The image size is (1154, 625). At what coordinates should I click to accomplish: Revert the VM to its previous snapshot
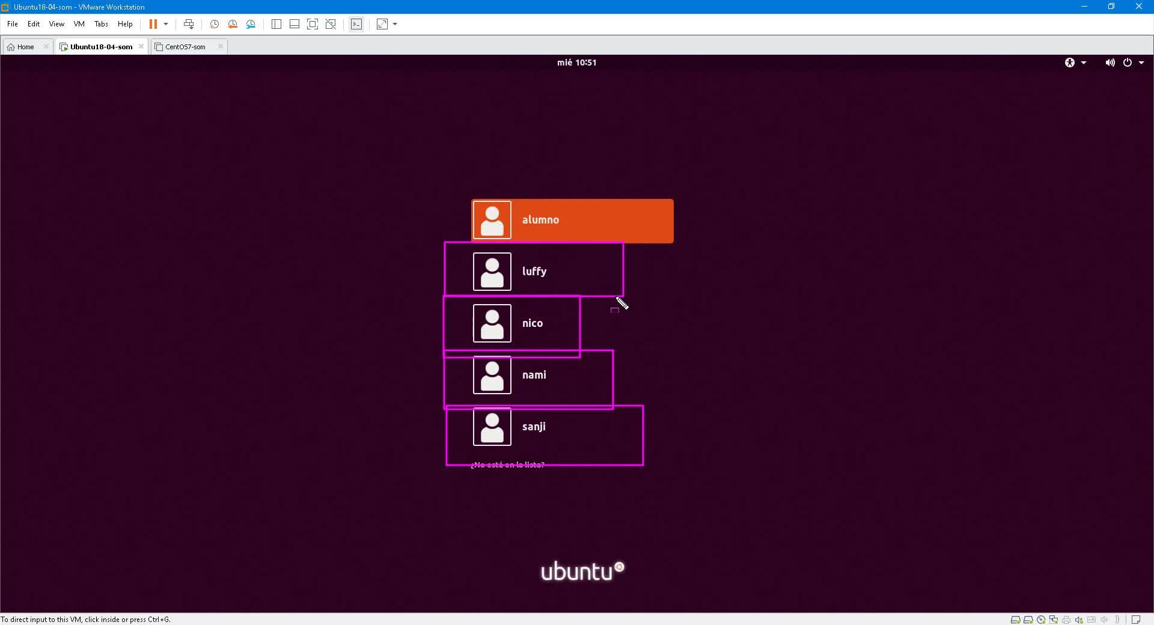(233, 24)
